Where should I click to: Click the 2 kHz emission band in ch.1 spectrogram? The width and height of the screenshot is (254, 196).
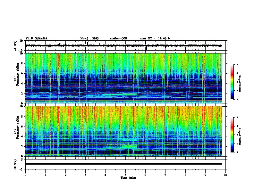120,94
